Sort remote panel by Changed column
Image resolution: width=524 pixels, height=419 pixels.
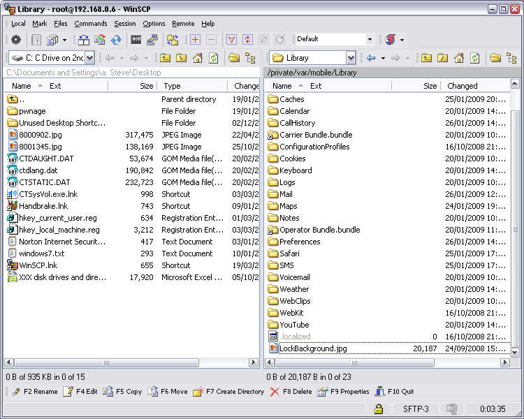(476, 86)
